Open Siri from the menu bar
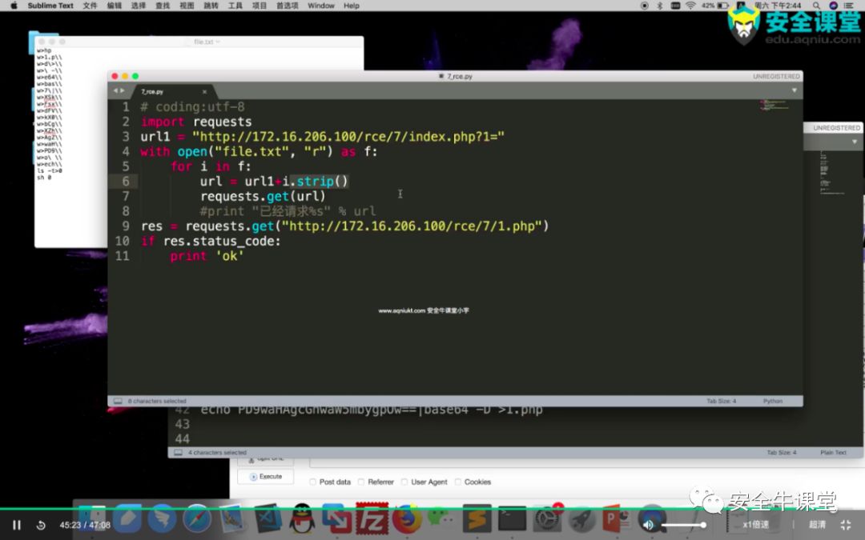 834,6
